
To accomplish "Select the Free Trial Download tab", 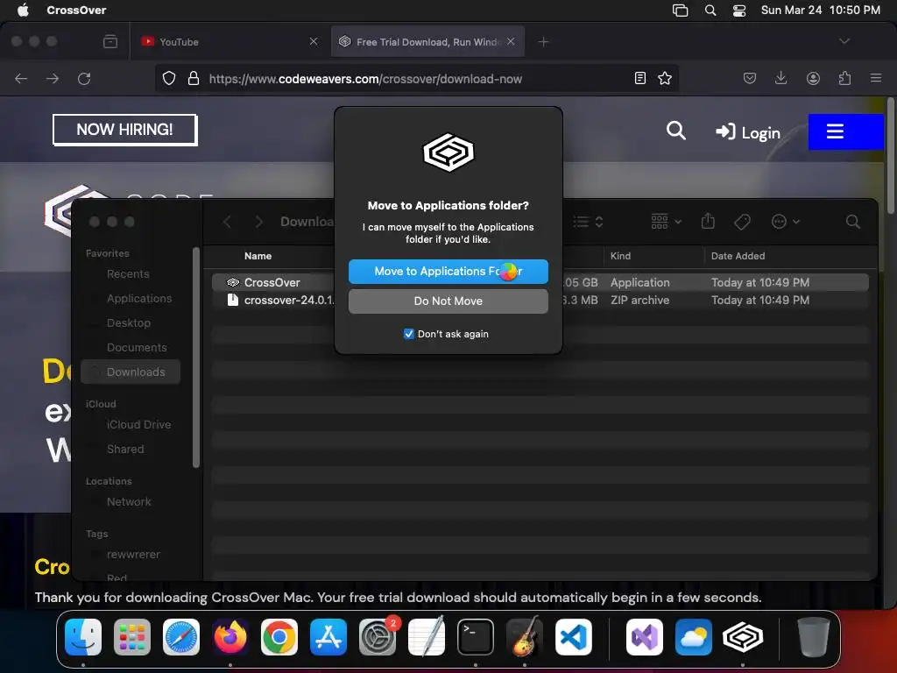I will [427, 42].
